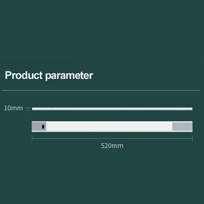Viewport: 204px width, 204px height.
Task: Click the 'Product parameter' heading
Action: pos(49,75)
